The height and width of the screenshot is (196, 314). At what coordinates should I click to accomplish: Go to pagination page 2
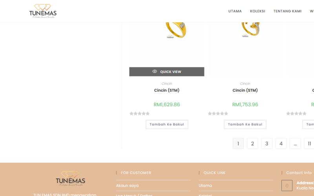(x=252, y=143)
